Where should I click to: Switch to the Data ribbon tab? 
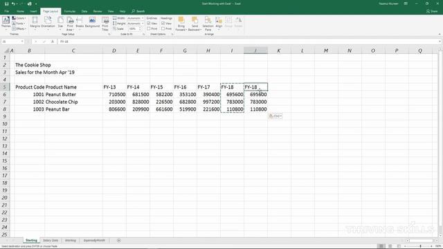(84, 11)
